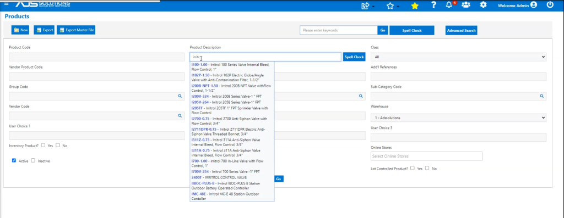Screen dimensions: 564x218
Task: Check Inventory Product No checkbox
Action: [57, 145]
